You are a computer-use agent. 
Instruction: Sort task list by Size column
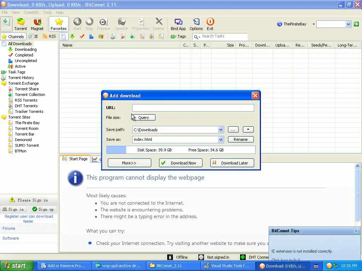click(x=223, y=45)
